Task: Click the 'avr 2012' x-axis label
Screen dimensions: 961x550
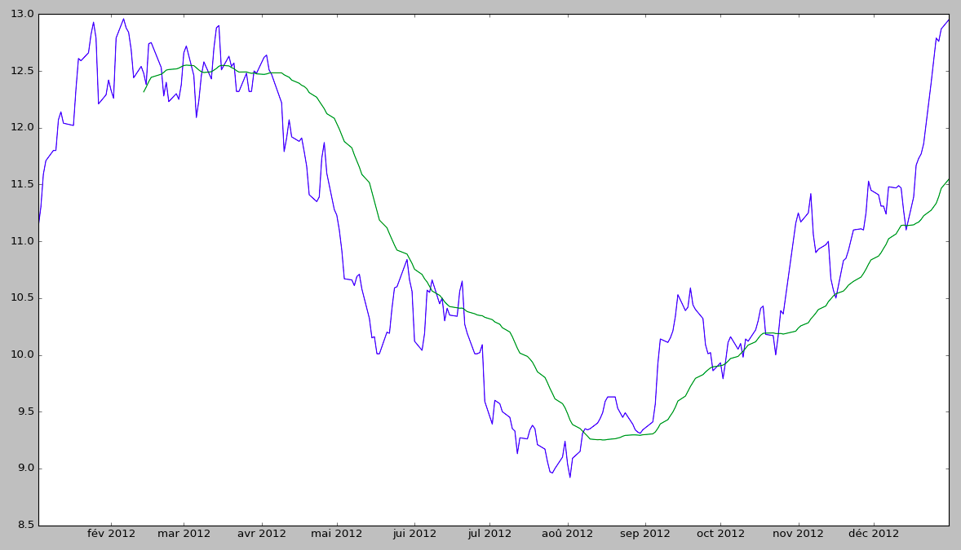Action: point(262,534)
